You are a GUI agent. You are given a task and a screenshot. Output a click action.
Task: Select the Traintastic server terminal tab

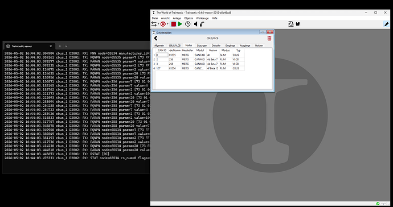click(29, 46)
